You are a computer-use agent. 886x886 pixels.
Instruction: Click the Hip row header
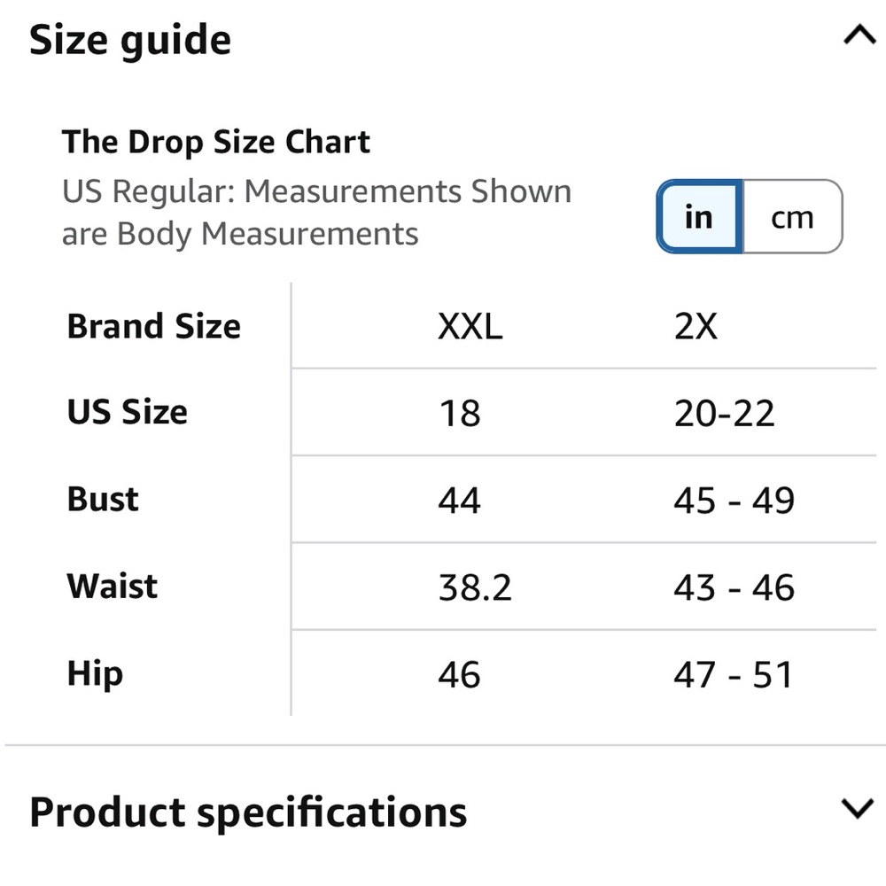click(95, 674)
